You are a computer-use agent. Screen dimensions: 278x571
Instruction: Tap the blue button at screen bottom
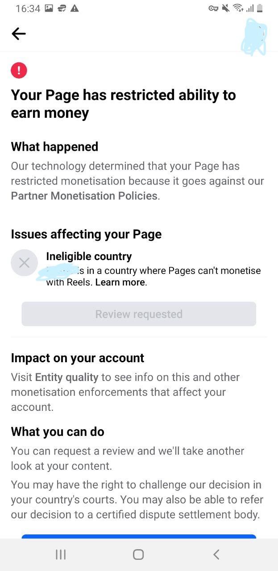(138, 537)
